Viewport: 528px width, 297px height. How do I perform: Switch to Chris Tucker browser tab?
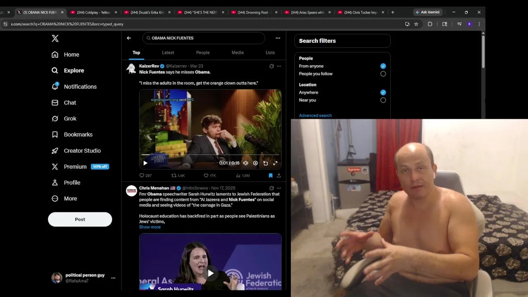click(x=361, y=12)
